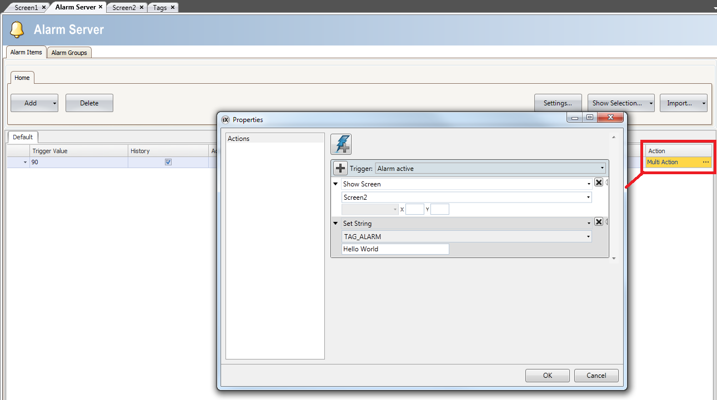Open the Set String action dropdown
This screenshot has height=400, width=717.
589,224
